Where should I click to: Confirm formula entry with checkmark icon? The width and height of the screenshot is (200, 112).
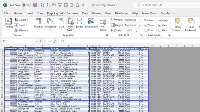50,41
